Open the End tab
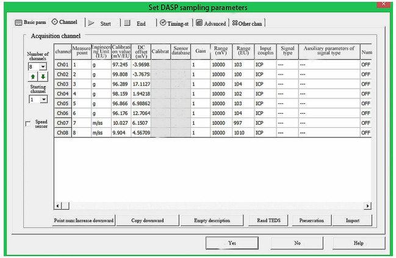The image size is (396, 258). click(139, 23)
